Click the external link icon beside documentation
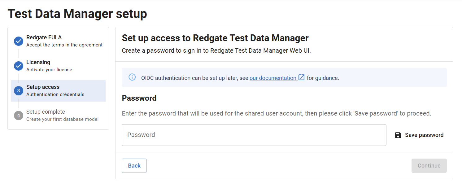 click(x=302, y=77)
